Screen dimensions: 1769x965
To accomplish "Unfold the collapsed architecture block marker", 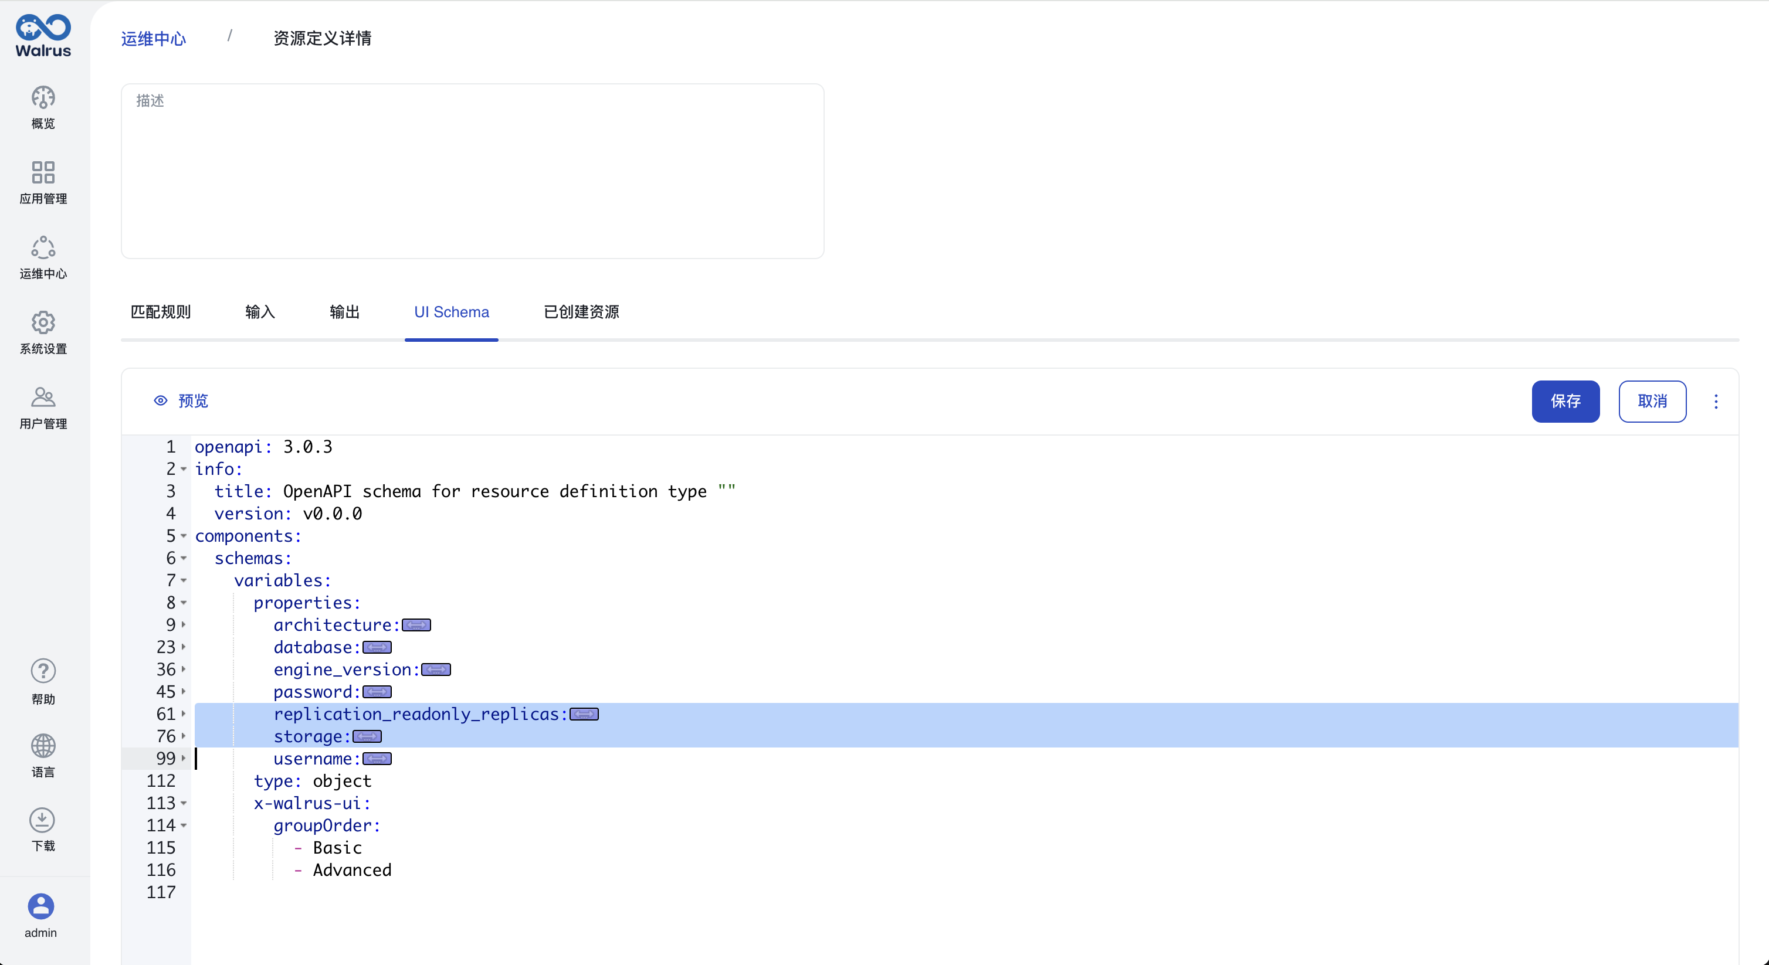I will pyautogui.click(x=416, y=626).
